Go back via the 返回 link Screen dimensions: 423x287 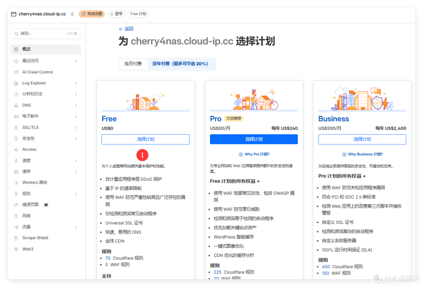(126, 29)
